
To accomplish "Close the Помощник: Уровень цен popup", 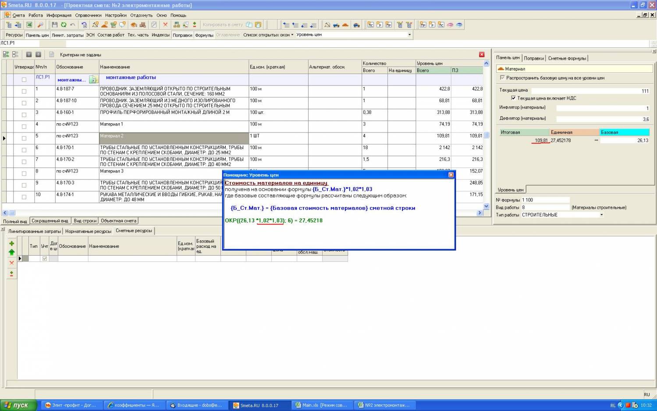I will (451, 175).
